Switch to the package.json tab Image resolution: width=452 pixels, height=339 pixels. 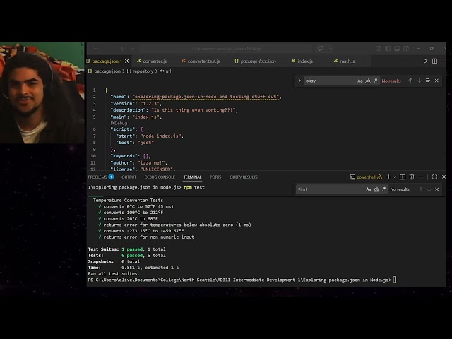(x=105, y=61)
